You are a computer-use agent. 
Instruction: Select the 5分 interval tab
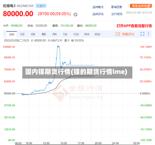(65, 34)
